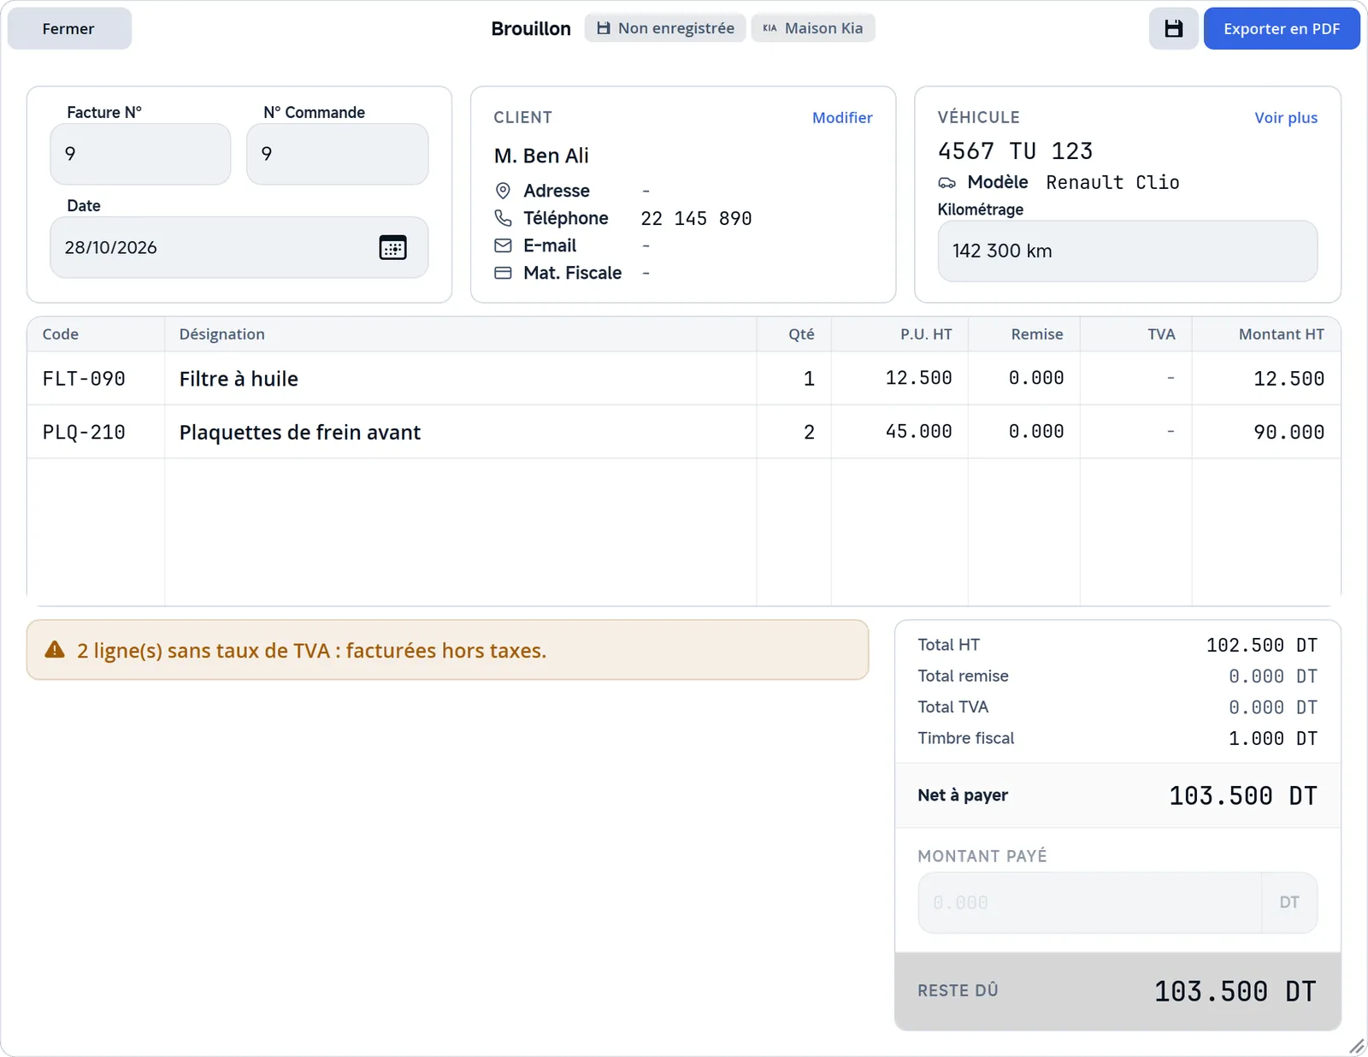Click the Maison Kia badge label
1368x1057 pixels.
pos(824,28)
